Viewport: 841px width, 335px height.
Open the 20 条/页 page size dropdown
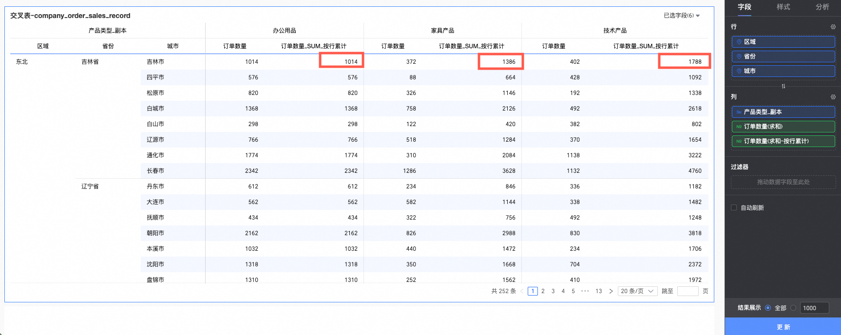(638, 291)
